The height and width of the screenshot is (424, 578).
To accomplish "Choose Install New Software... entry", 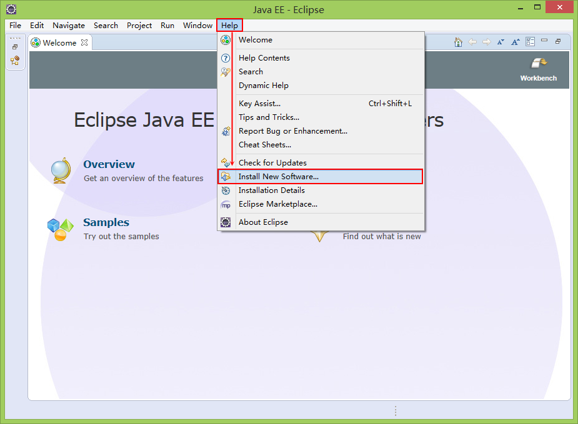I will [321, 177].
